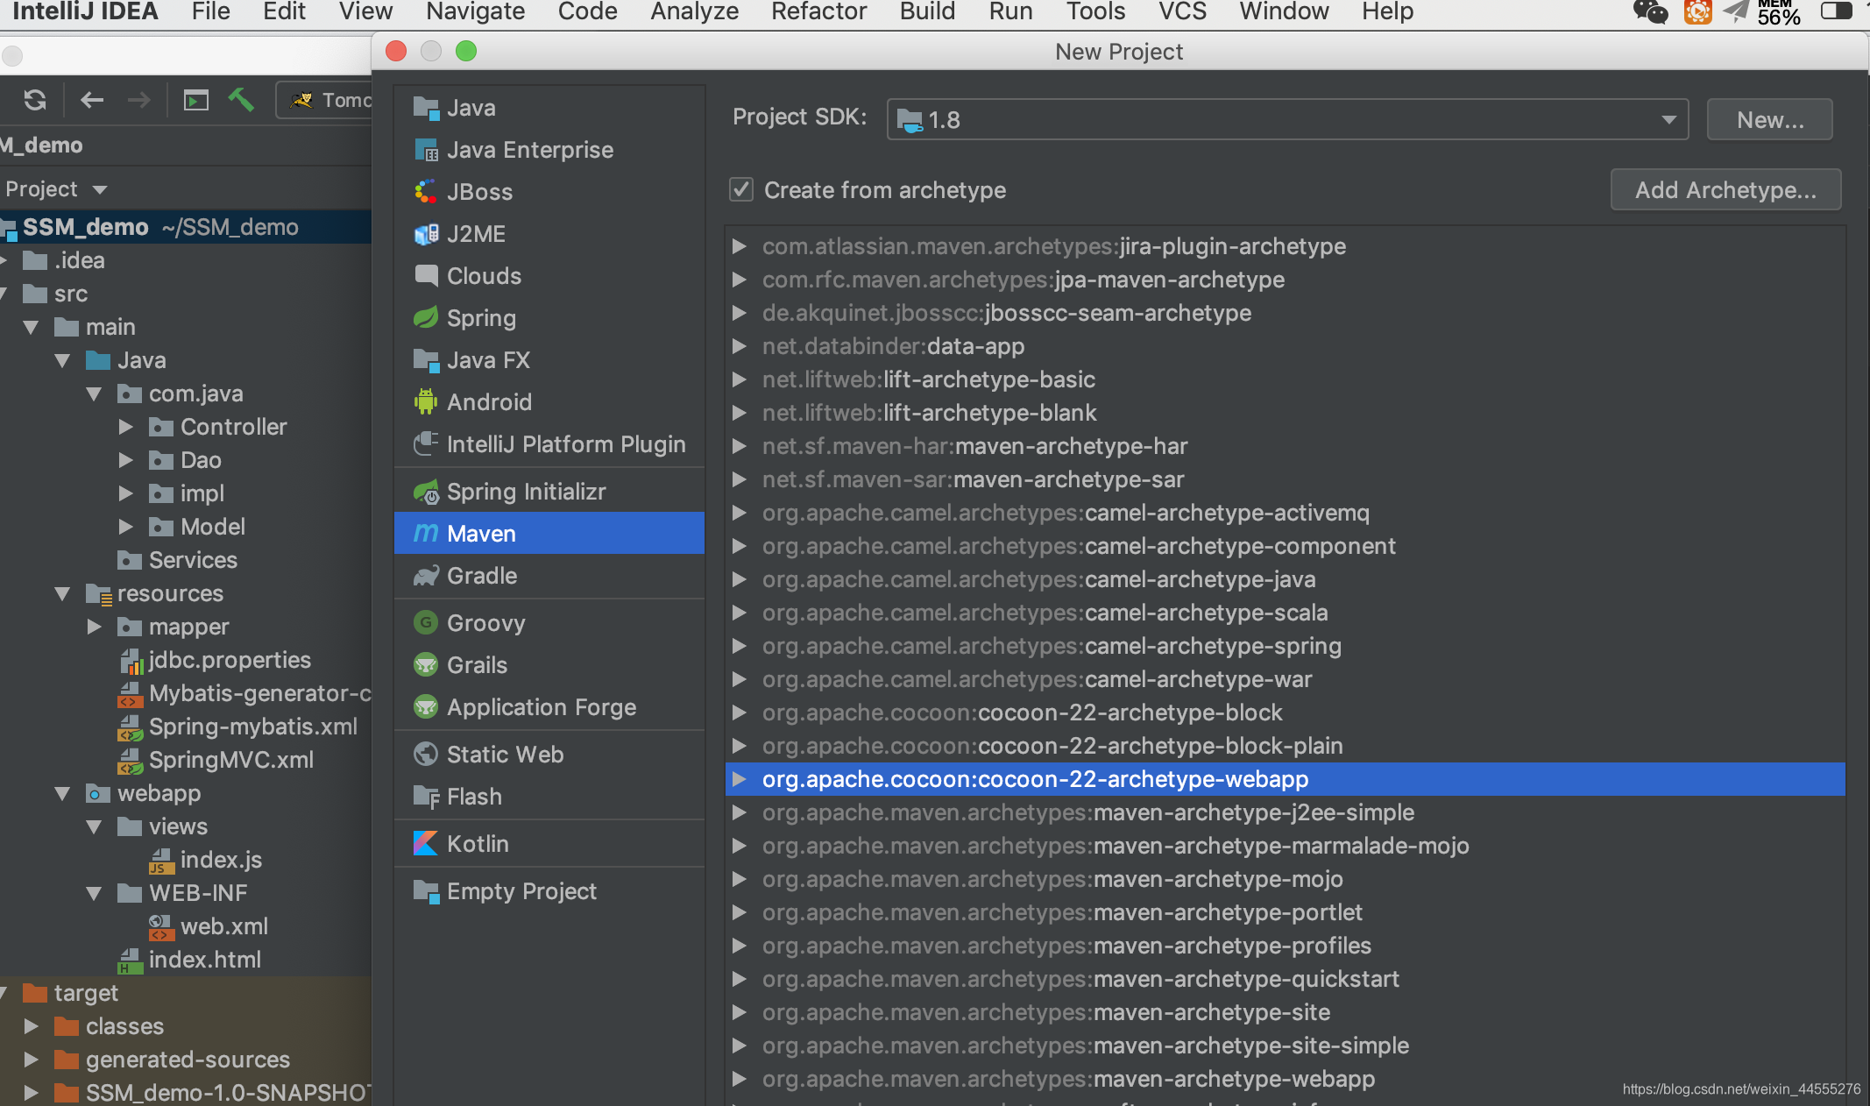
Task: Select the Java project type icon
Action: pos(426,108)
